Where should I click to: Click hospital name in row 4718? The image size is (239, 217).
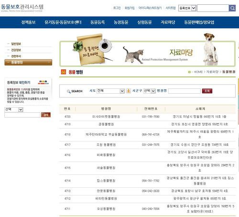[106, 135]
